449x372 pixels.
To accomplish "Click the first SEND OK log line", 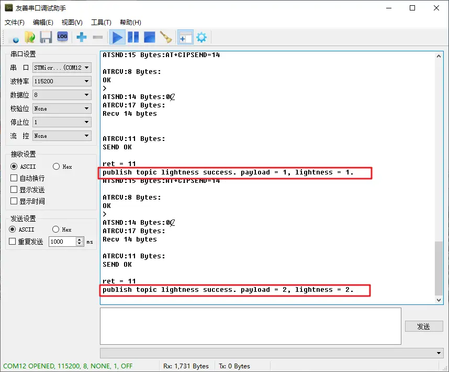I will click(117, 147).
